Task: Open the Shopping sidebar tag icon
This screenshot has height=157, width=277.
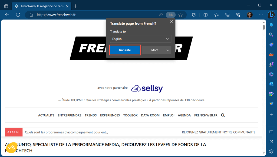Action: [271, 45]
